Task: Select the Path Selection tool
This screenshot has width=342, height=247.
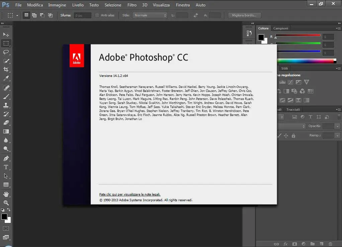Action: (6, 176)
